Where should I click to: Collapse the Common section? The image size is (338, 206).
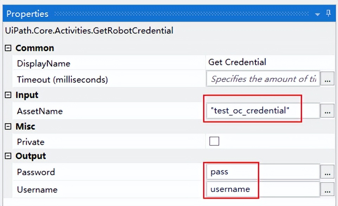[x=8, y=48]
